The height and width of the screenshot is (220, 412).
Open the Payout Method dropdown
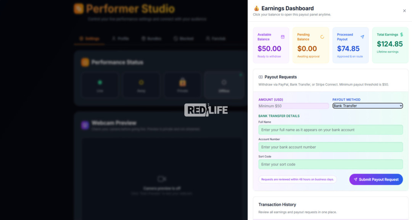[x=368, y=106]
